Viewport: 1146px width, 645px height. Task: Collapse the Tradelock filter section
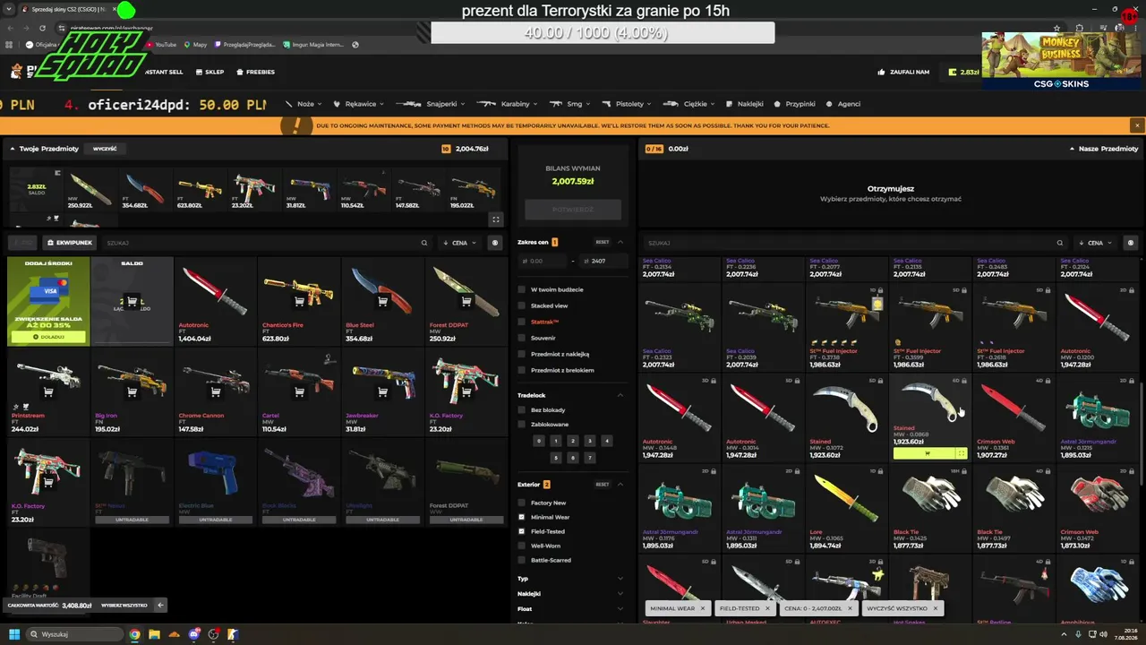[620, 395]
